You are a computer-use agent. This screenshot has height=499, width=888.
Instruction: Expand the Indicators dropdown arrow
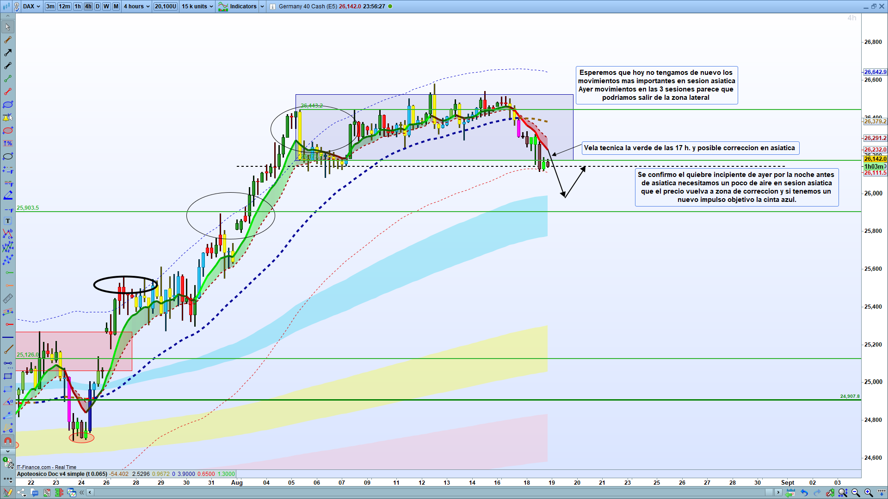pyautogui.click(x=262, y=6)
